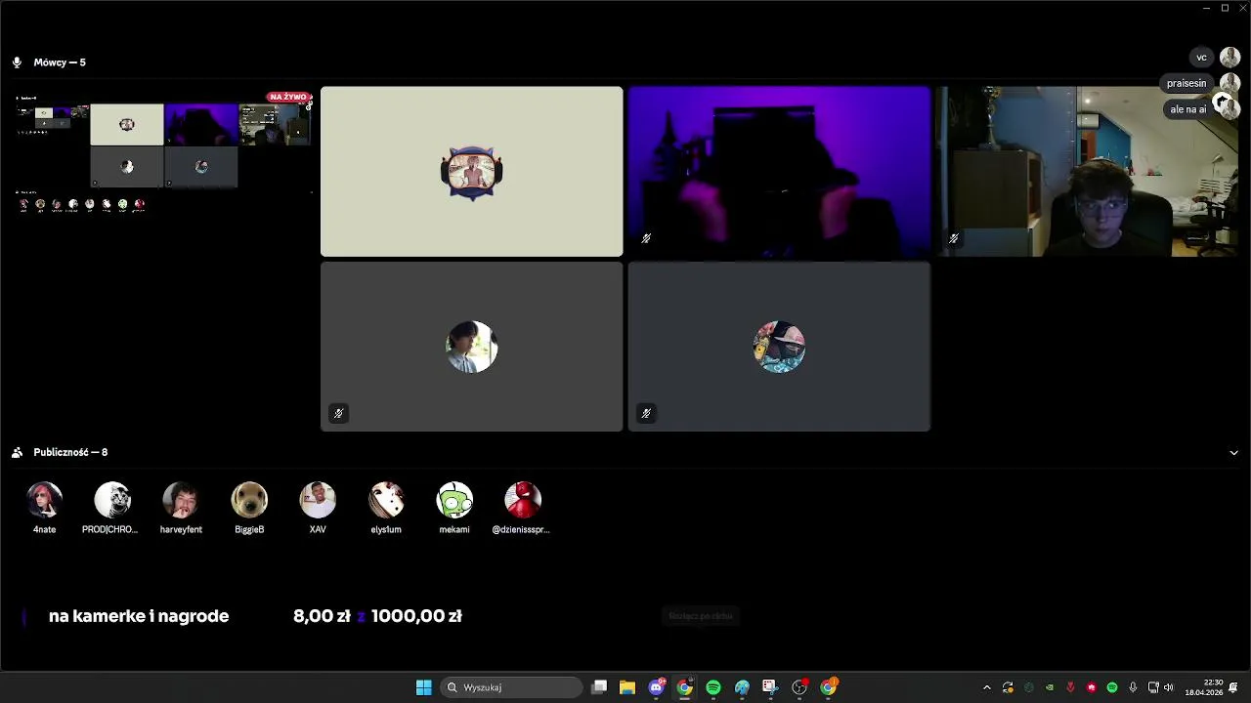The width and height of the screenshot is (1251, 703).
Task: Open @dzienissspr... red avatar
Action: [x=523, y=500]
